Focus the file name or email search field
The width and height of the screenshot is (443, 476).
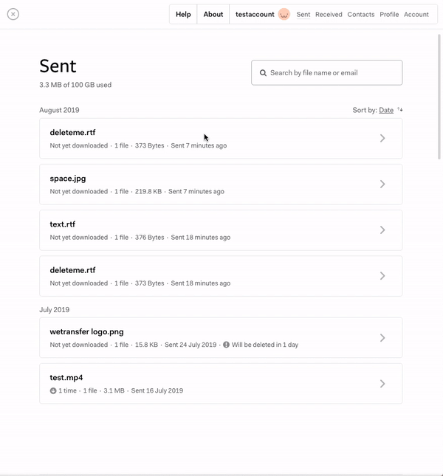point(332,73)
